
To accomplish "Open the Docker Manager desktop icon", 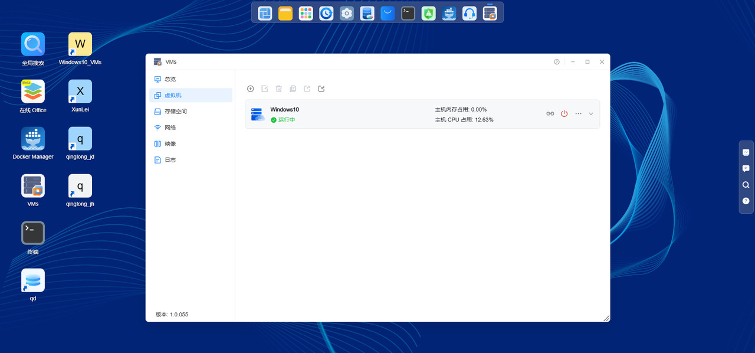I will point(33,143).
